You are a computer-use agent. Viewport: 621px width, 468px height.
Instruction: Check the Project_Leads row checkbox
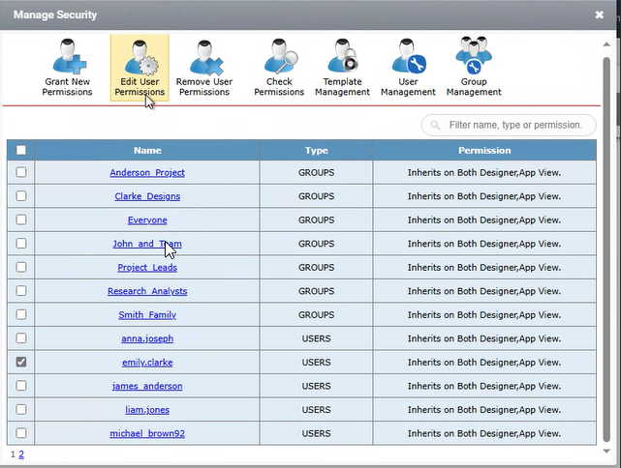pyautogui.click(x=21, y=267)
